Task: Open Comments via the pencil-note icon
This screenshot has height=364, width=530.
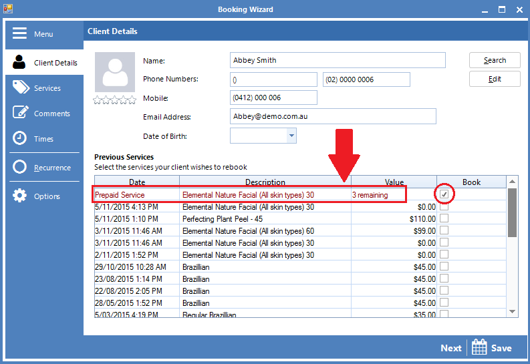Action: pos(20,113)
